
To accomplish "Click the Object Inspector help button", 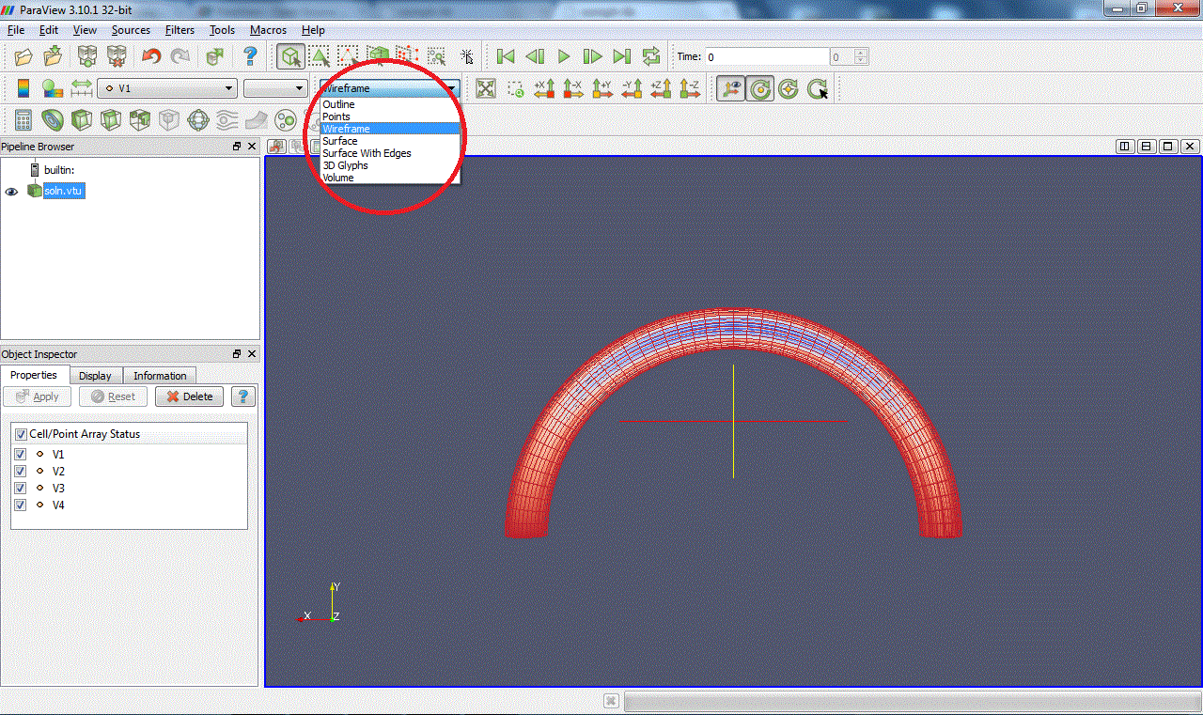I will 242,396.
